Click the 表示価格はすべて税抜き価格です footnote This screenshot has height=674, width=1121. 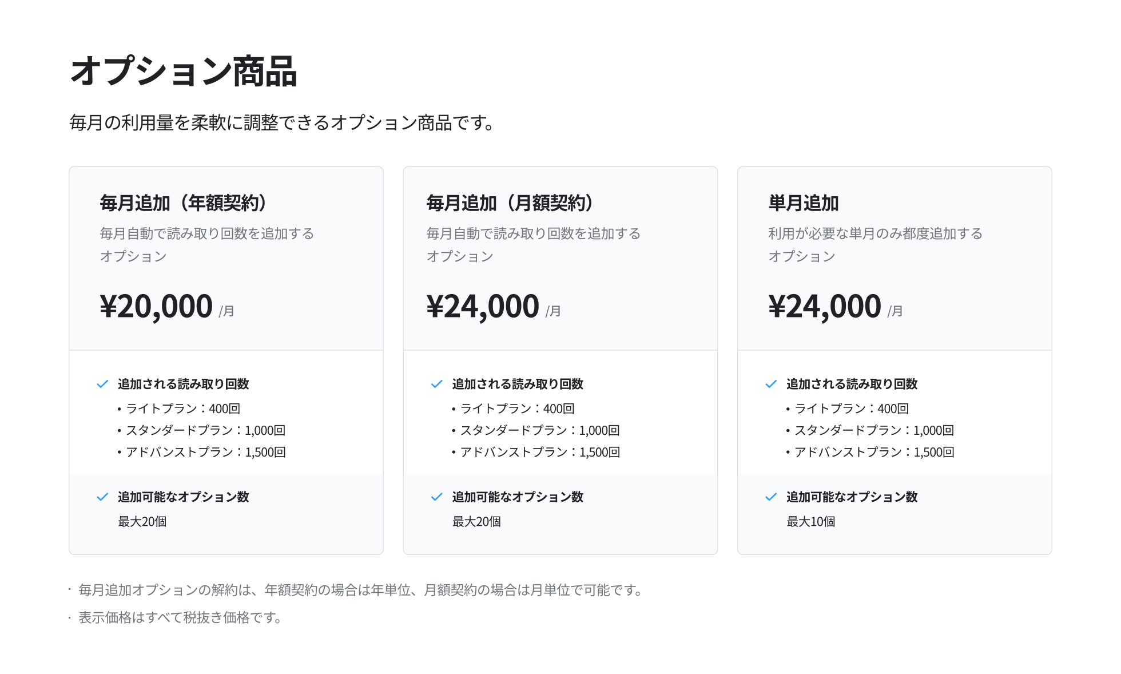180,618
